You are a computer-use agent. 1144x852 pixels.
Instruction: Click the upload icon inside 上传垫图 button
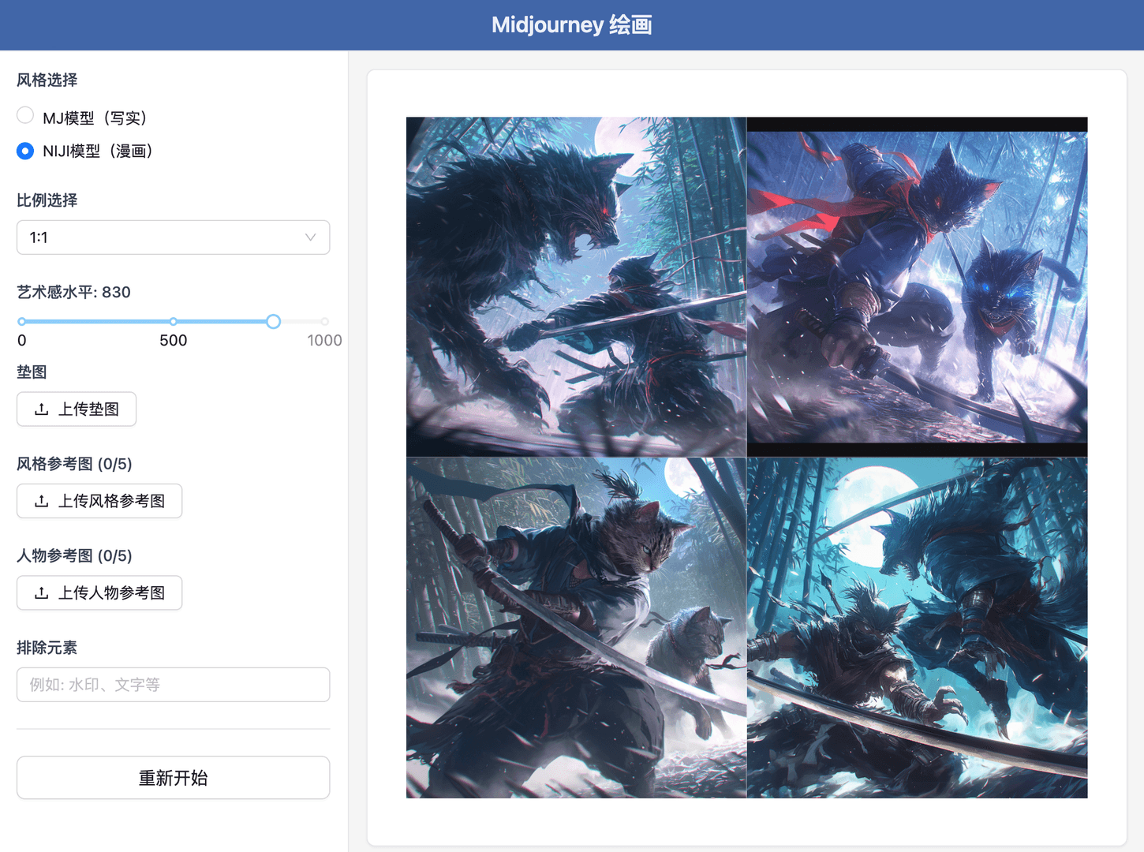[x=43, y=409]
